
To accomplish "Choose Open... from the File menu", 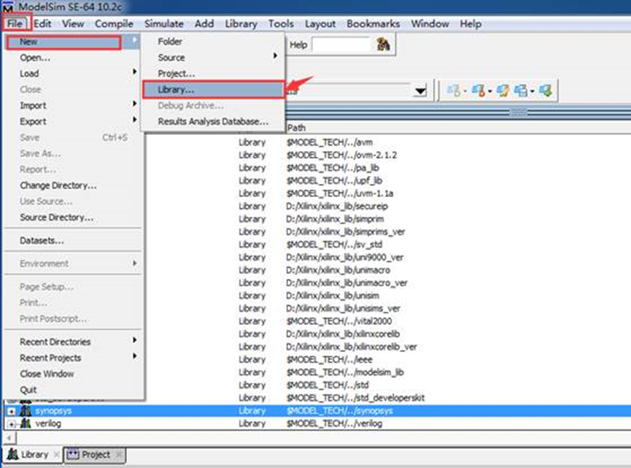I will (x=72, y=58).
